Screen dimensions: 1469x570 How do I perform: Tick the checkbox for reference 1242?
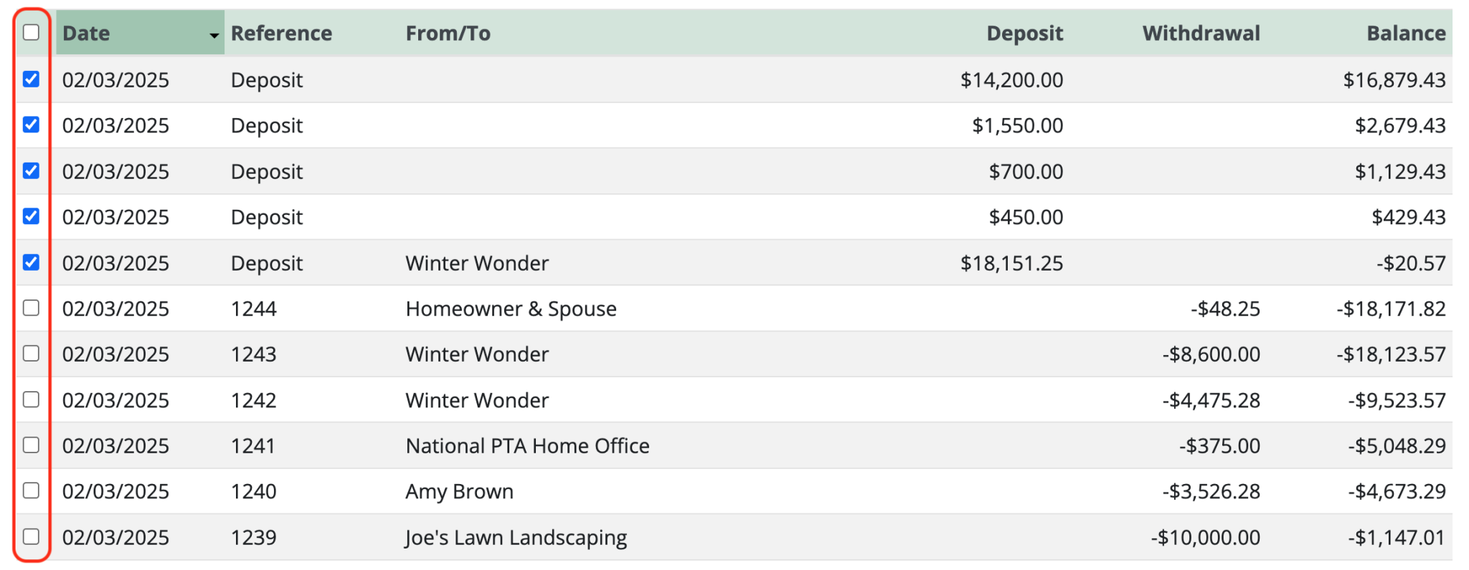pos(31,399)
